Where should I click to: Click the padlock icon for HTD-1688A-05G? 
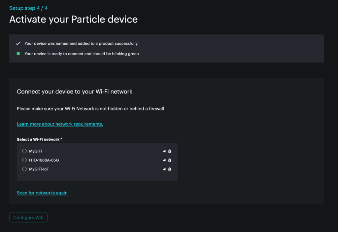pyautogui.click(x=170, y=160)
